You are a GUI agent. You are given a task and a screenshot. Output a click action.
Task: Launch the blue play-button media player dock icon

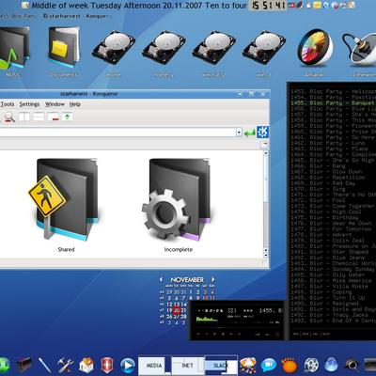[x=128, y=366]
